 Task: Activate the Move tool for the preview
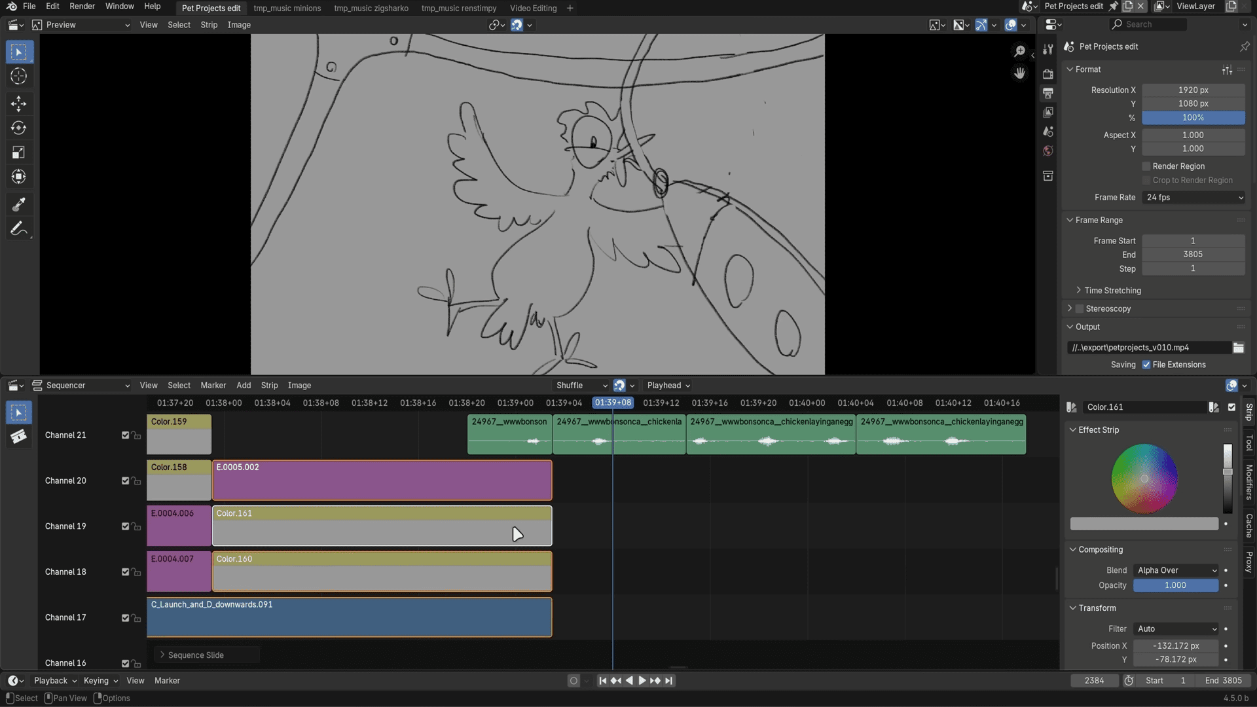click(x=18, y=103)
